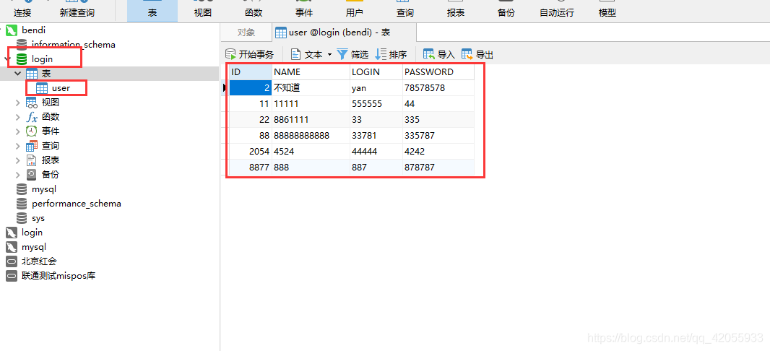Screen dimensions: 770x351
Task: Select the cell containing 8861111
Action: pos(311,120)
